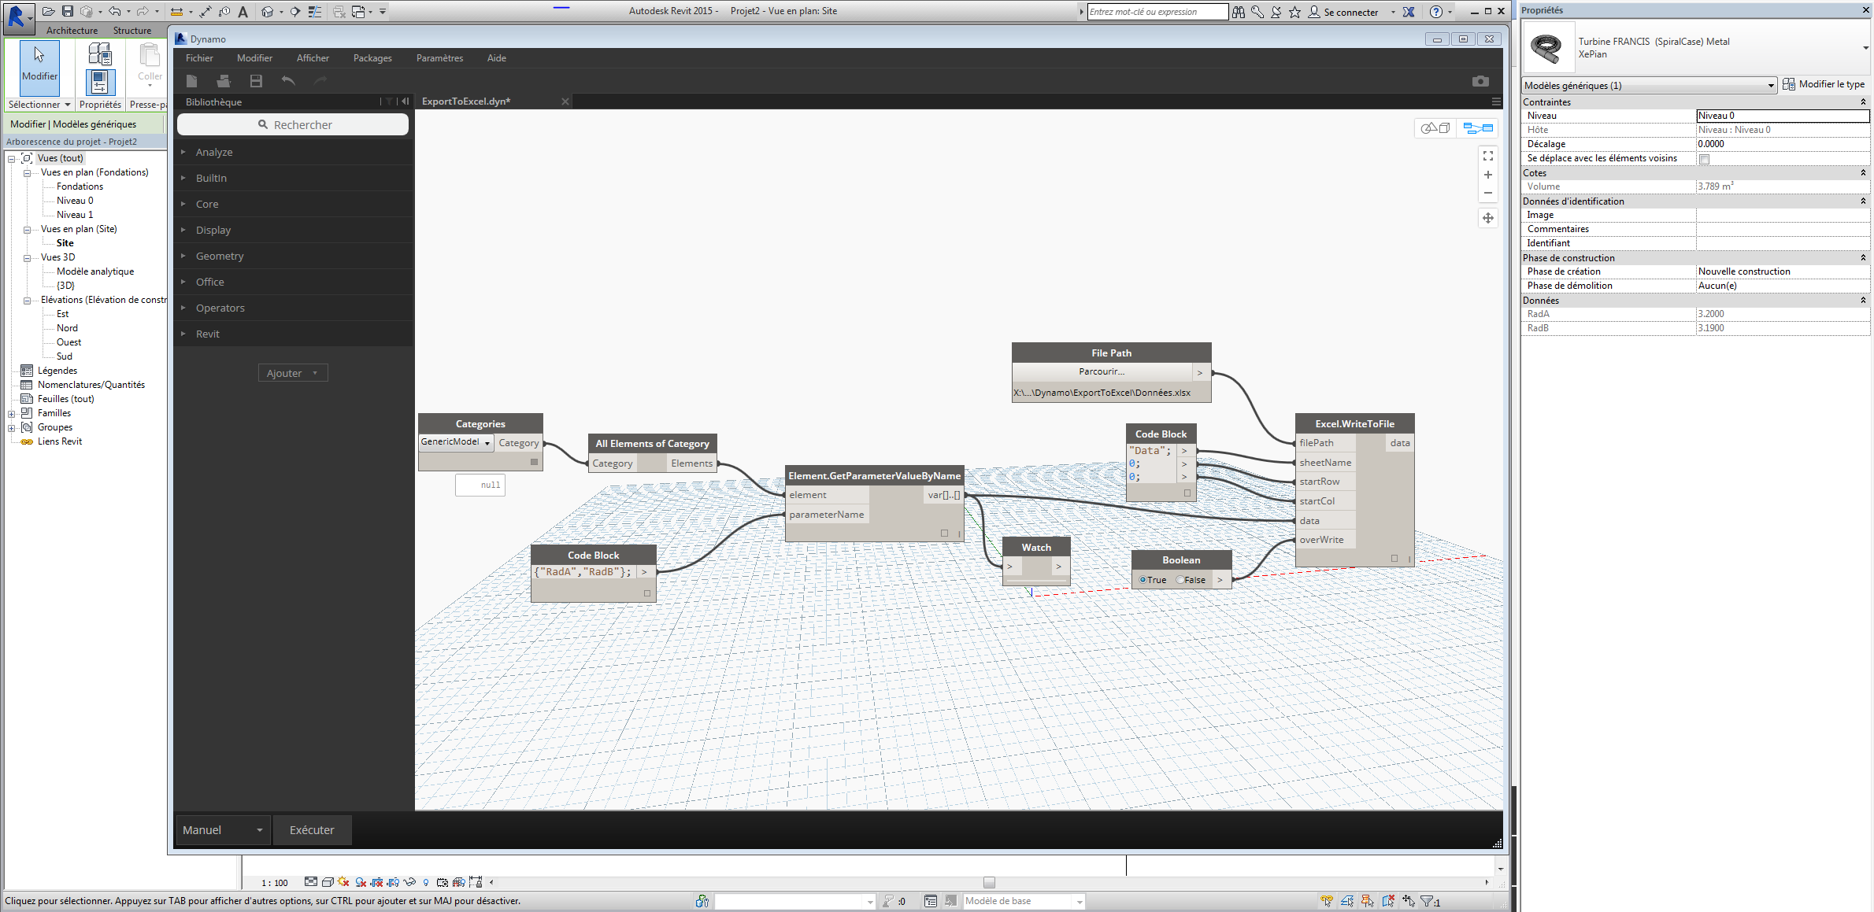Click the Rechercher library search field
This screenshot has height=912, width=1874.
293,125
